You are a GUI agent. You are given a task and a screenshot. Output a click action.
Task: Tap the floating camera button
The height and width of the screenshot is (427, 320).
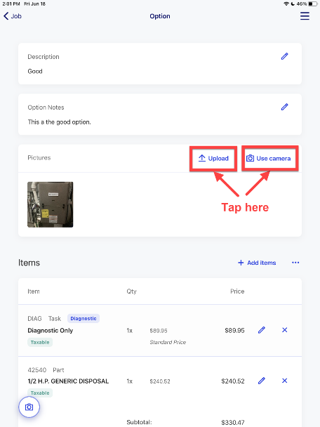pyautogui.click(x=29, y=407)
